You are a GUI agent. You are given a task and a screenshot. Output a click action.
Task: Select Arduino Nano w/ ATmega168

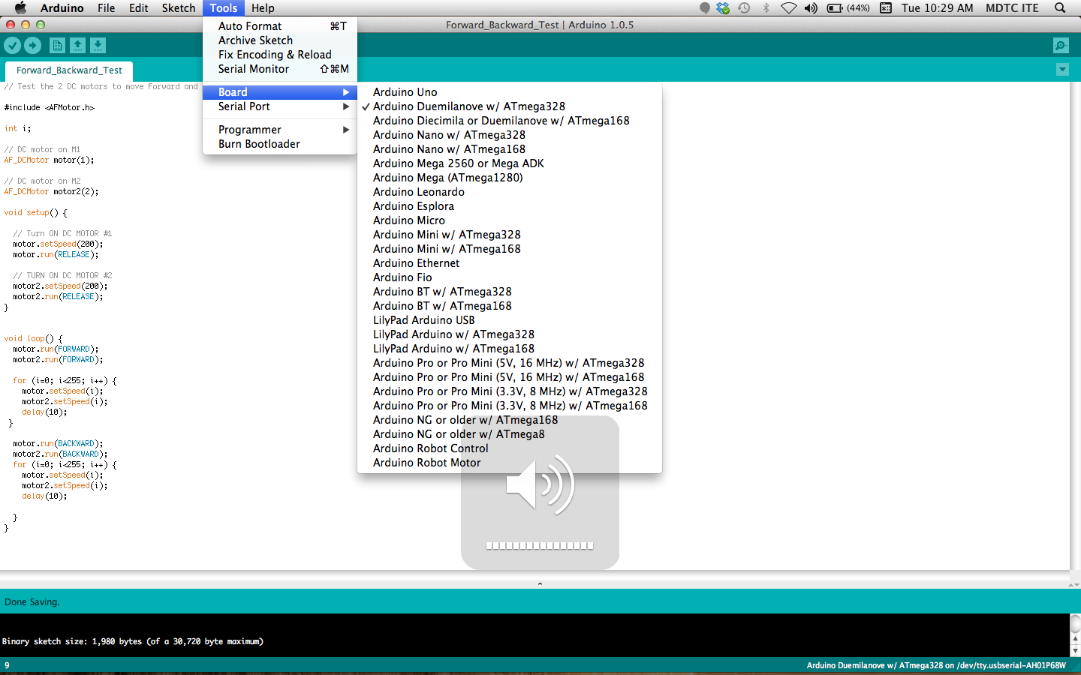[510, 149]
